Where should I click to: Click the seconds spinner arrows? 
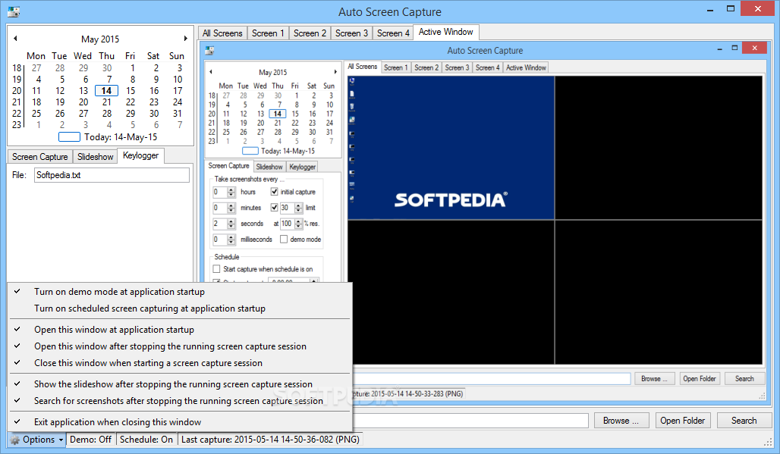click(231, 224)
